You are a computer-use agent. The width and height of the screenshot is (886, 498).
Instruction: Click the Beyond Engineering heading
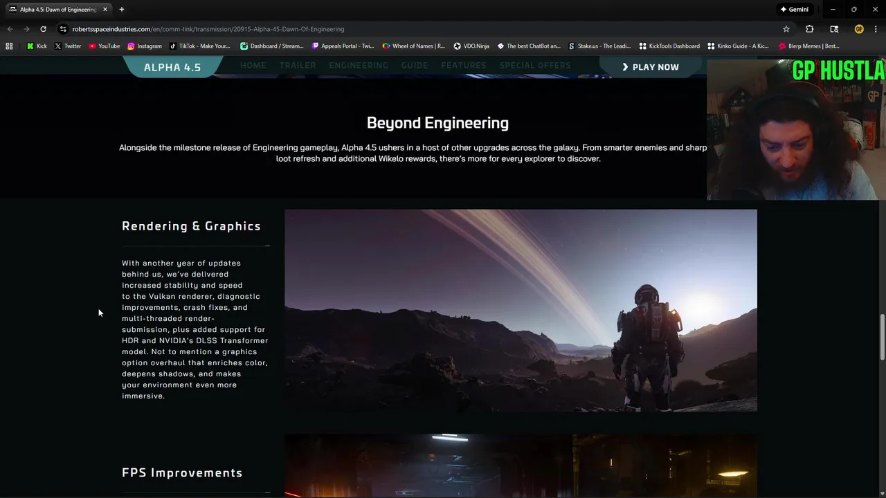[437, 123]
